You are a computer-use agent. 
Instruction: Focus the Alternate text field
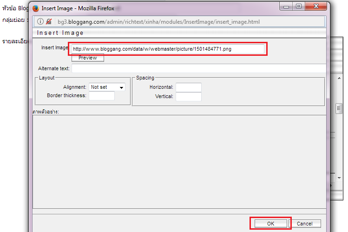tap(198, 68)
